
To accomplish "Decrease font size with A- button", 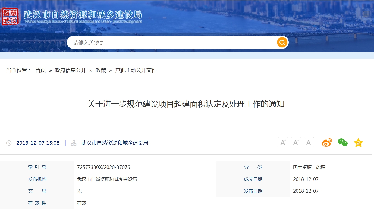I will (x=296, y=142).
